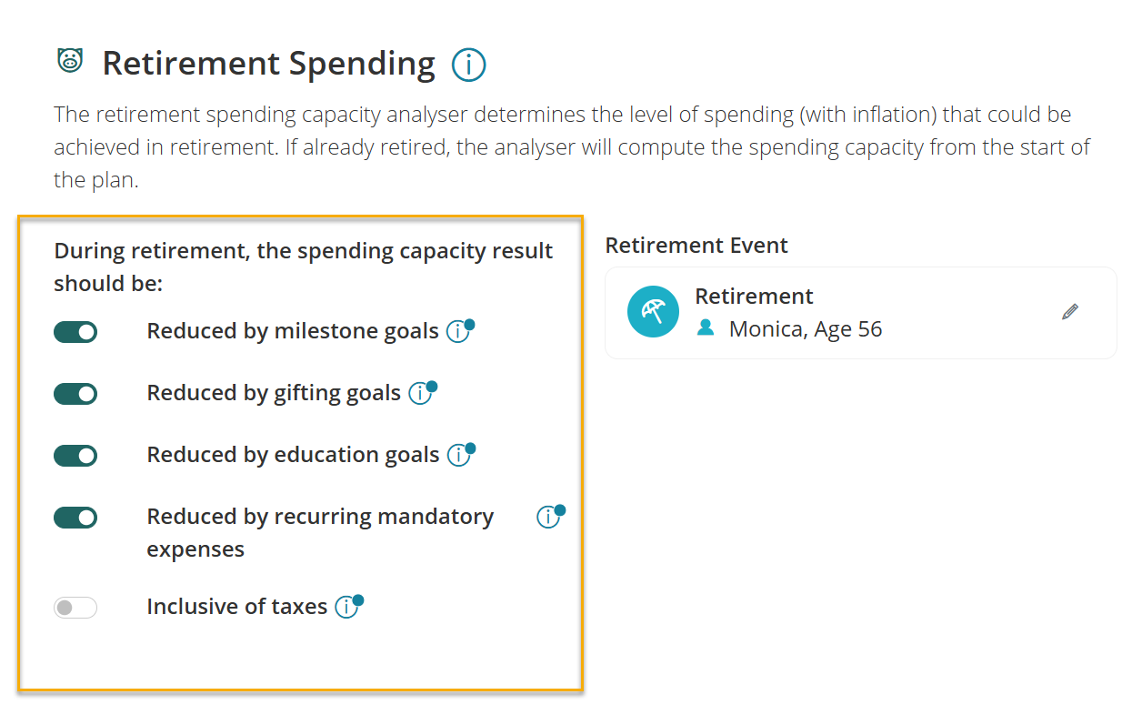Click the umbrella Retirement event icon
Viewport: 1132px width, 725px height.
tap(653, 311)
